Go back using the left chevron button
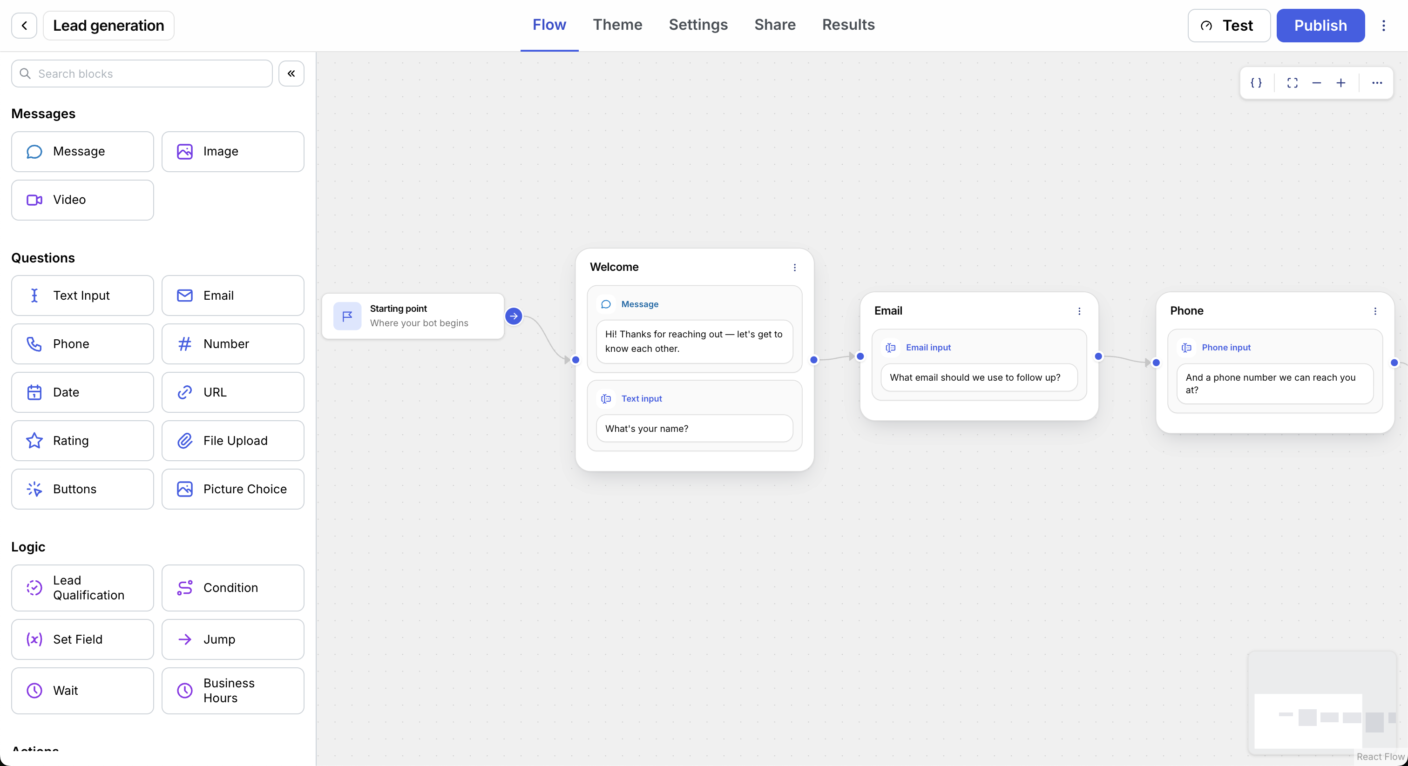The height and width of the screenshot is (766, 1408). [x=24, y=26]
